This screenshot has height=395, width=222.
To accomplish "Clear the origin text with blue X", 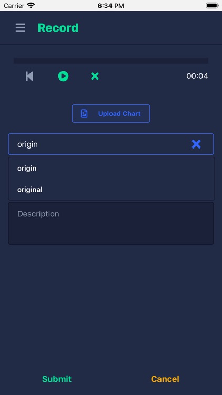I will tap(196, 144).
